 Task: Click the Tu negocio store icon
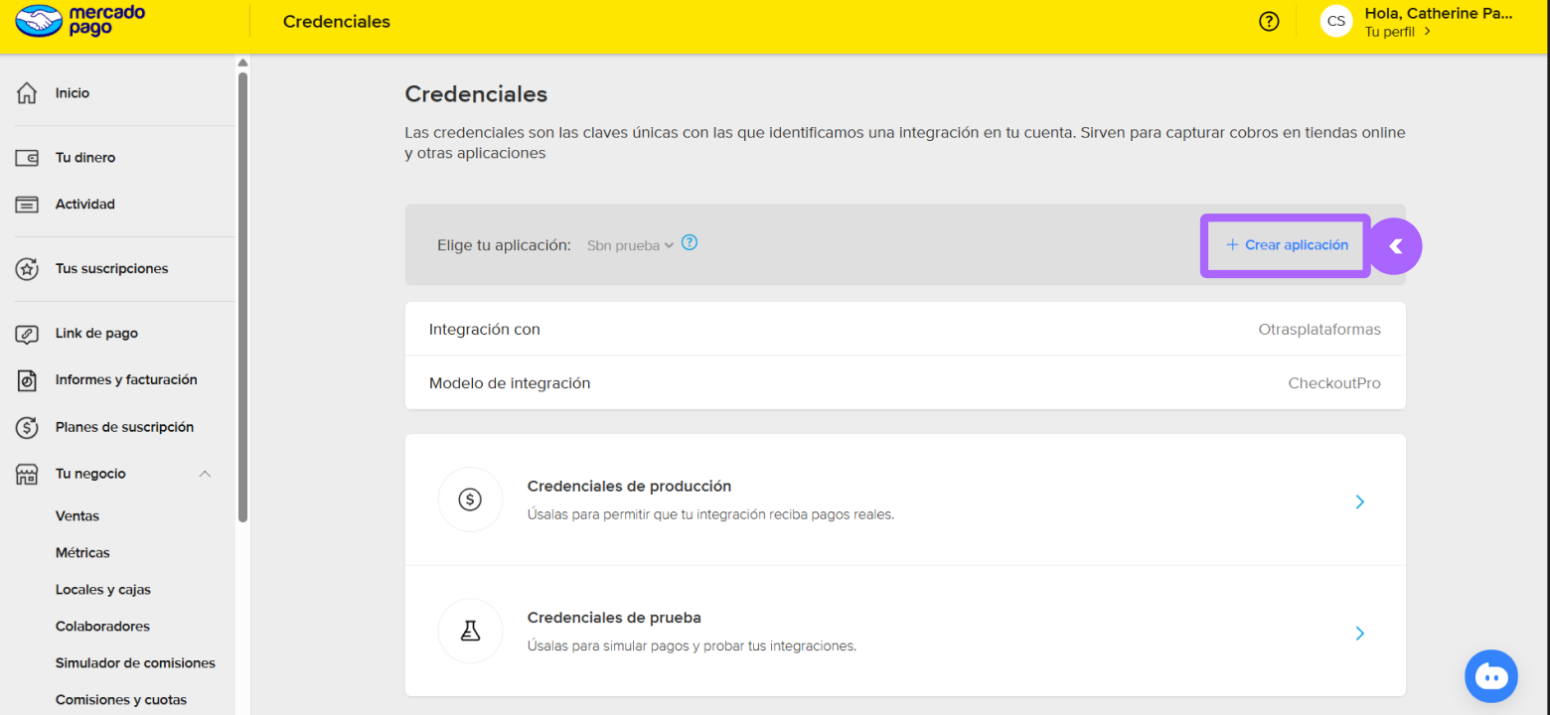(x=27, y=475)
